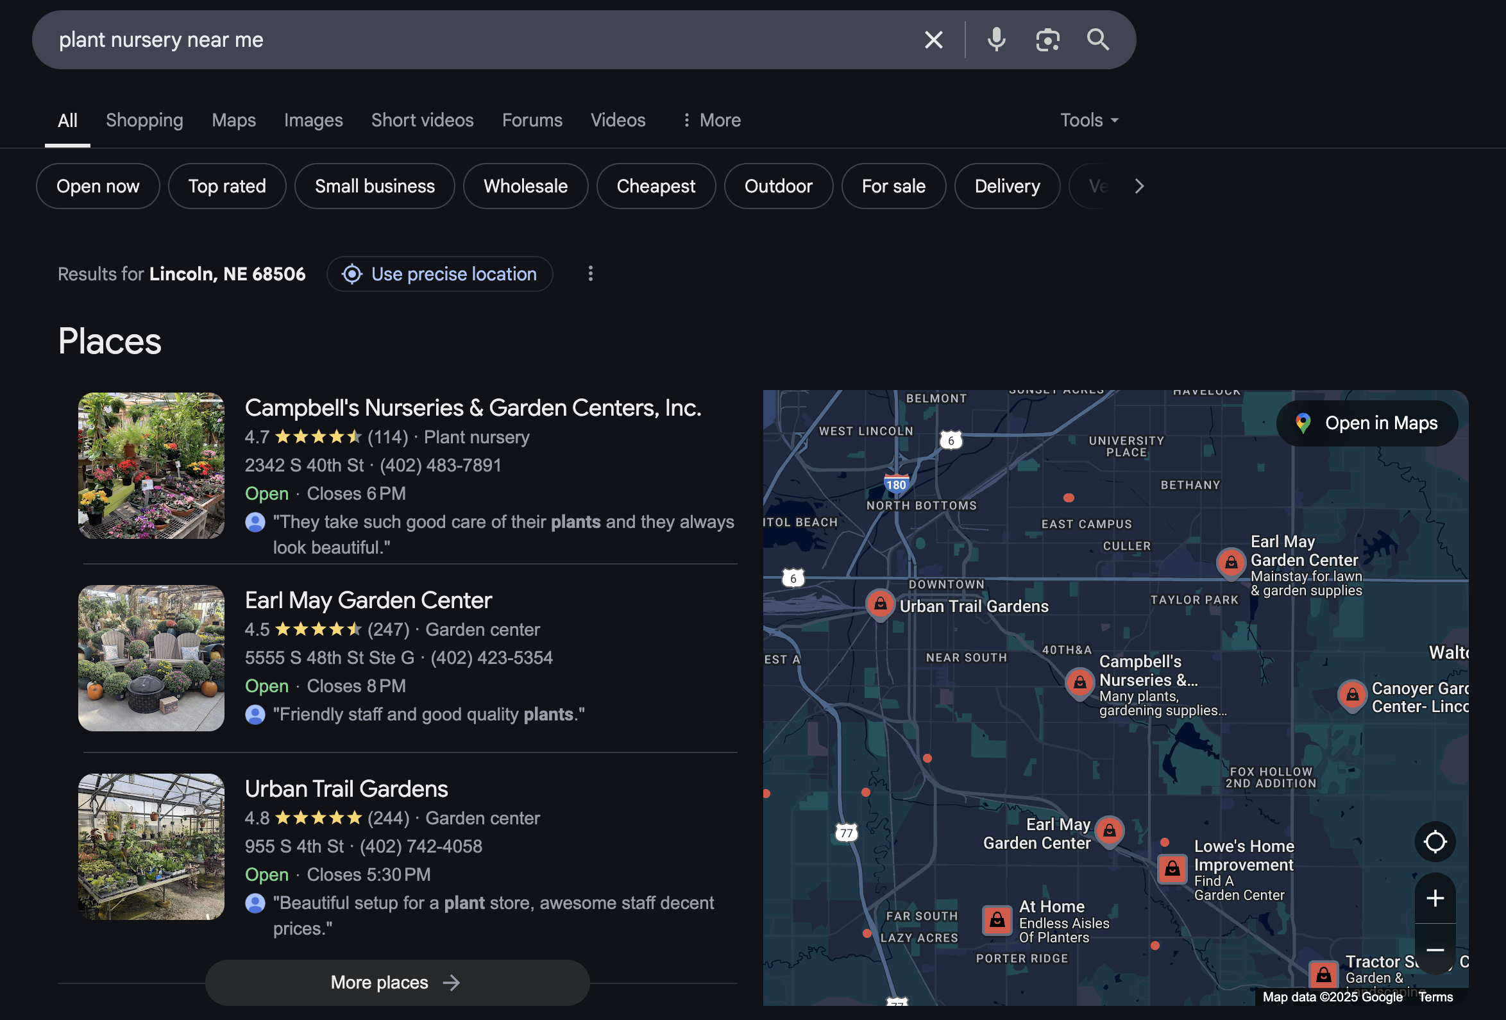Image resolution: width=1506 pixels, height=1020 pixels.
Task: Toggle the Small business filter chip
Action: coord(375,187)
